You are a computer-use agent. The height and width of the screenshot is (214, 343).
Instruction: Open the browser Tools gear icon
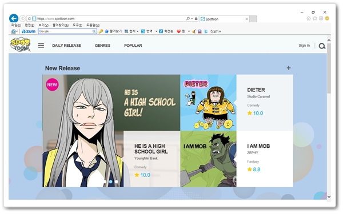[321, 19]
